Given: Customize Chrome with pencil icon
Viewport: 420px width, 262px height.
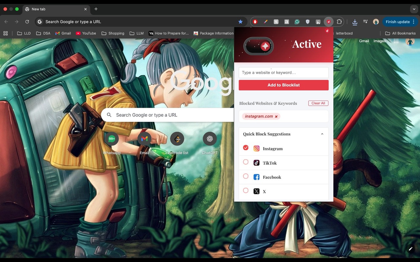Looking at the screenshot, I should click(x=410, y=249).
